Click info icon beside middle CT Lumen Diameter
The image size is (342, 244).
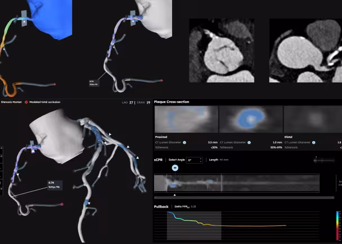point(249,143)
